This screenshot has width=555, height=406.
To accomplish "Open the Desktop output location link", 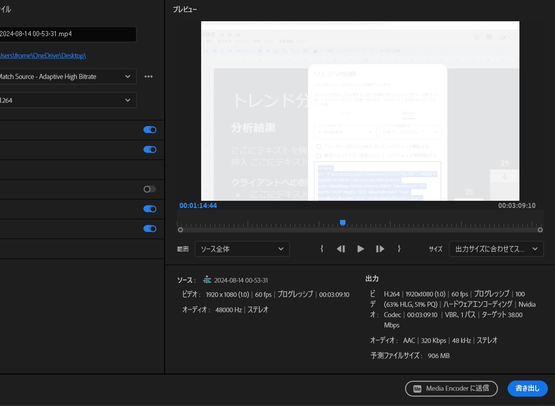I will (43, 55).
